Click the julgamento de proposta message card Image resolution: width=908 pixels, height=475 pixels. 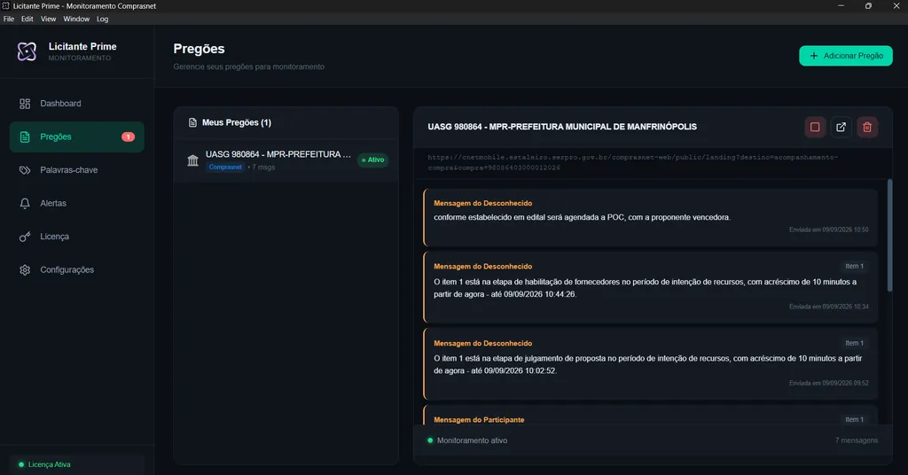click(x=650, y=364)
